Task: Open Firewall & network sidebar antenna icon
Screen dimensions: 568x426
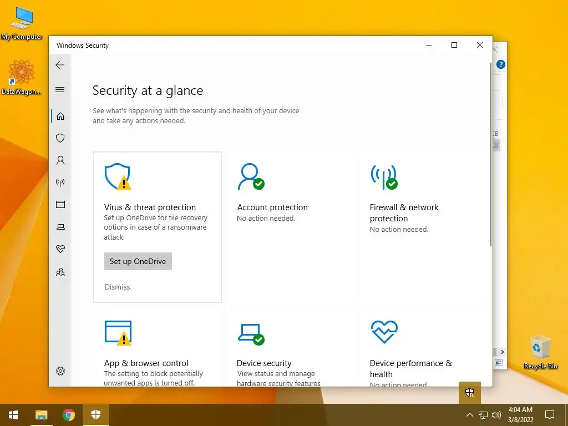Action: point(60,182)
